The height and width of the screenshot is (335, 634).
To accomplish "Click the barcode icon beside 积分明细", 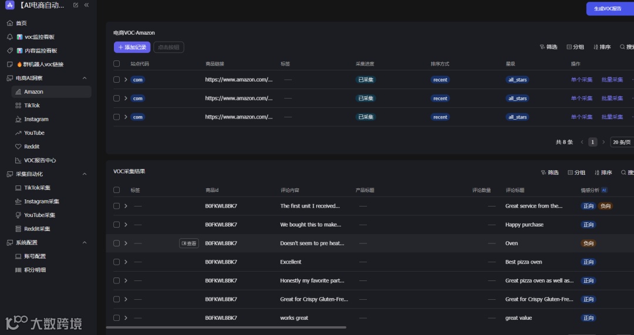I will [18, 270].
